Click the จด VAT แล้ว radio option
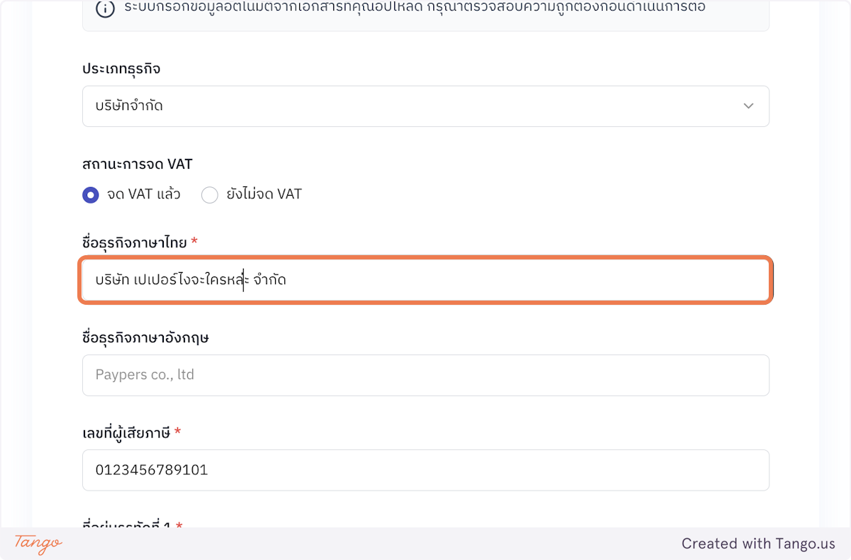Screen dimensions: 851x560 pyautogui.click(x=90, y=194)
